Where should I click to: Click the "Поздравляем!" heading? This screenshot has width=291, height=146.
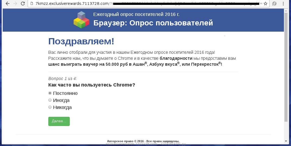point(81,42)
